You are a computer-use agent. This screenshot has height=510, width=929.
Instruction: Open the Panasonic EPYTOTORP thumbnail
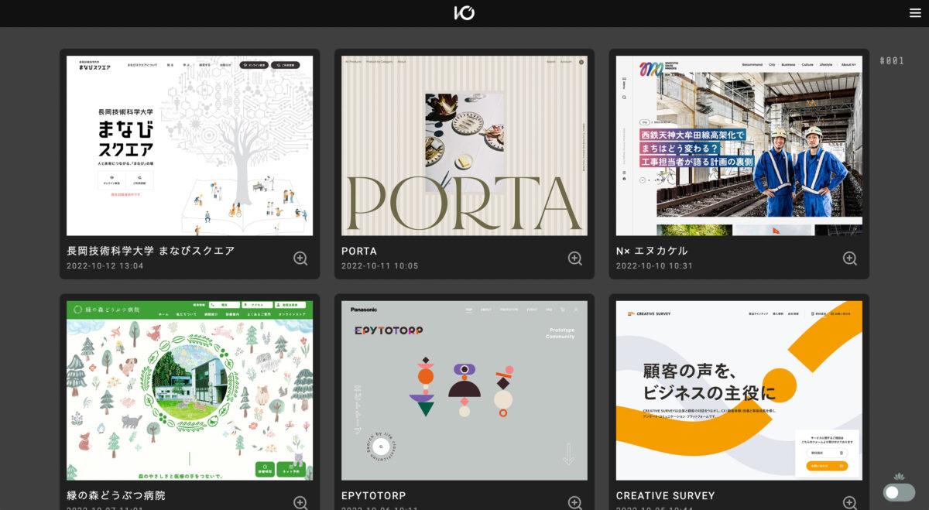click(464, 390)
